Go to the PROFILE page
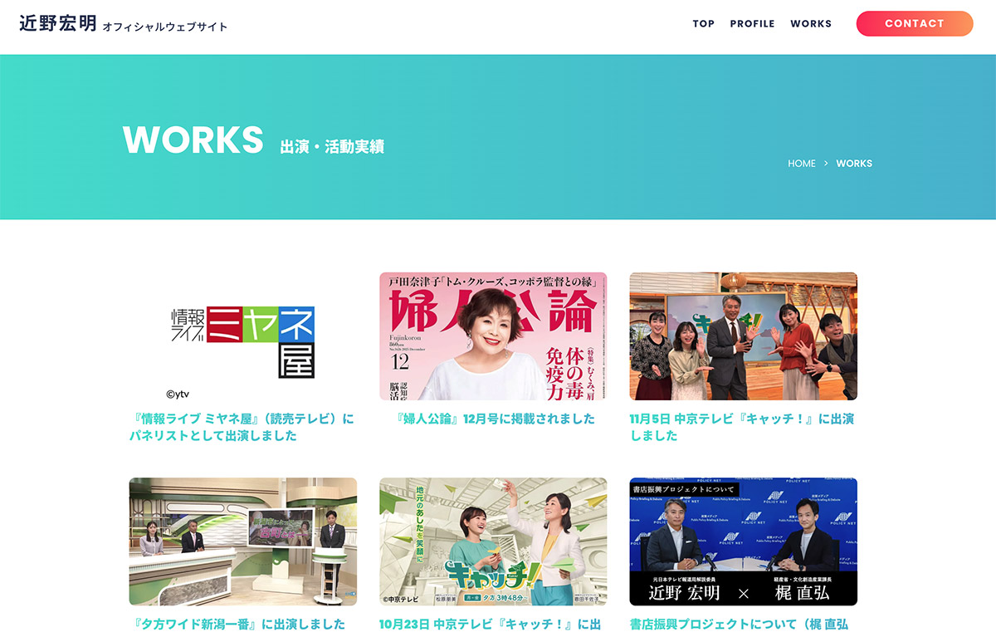The image size is (996, 632). point(752,24)
